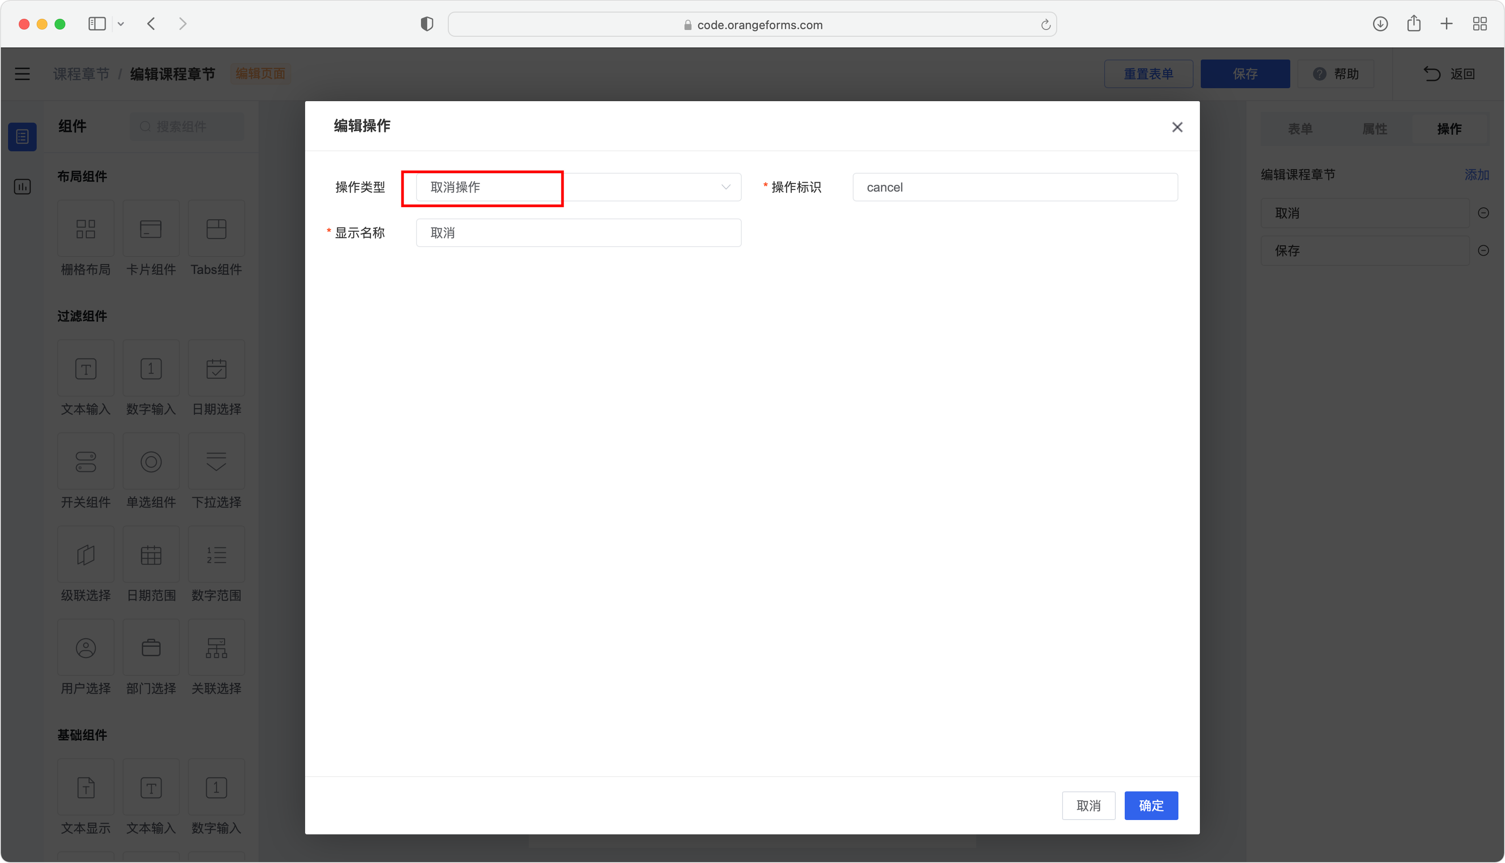Show Safari tab overview

point(1479,24)
